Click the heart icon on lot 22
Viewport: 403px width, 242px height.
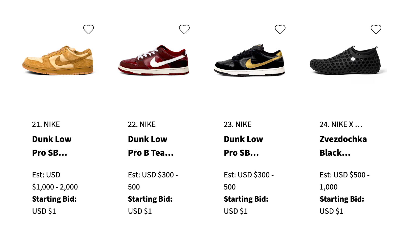(x=184, y=30)
